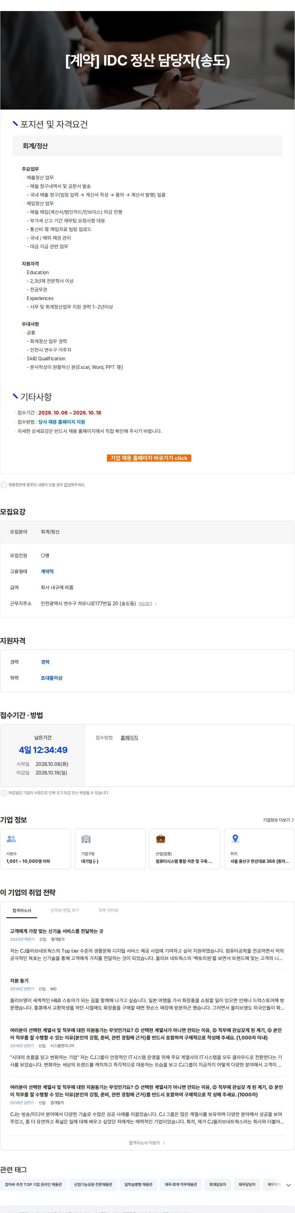Open 지도보기 map link beside address
295x1213 pixels.
tap(145, 603)
